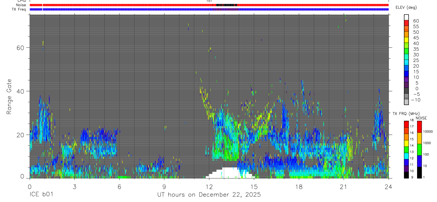The image size is (437, 202).
Task: Click the '35' label in ELEV legend
Action: coord(416,49)
